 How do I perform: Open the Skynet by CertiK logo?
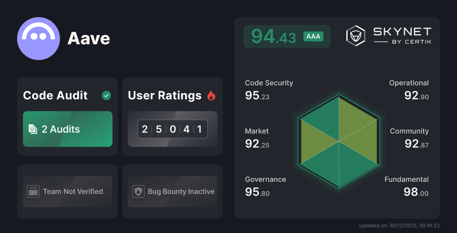[389, 35]
